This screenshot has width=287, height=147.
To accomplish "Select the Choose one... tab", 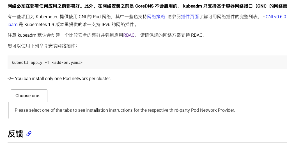I will point(29,96).
